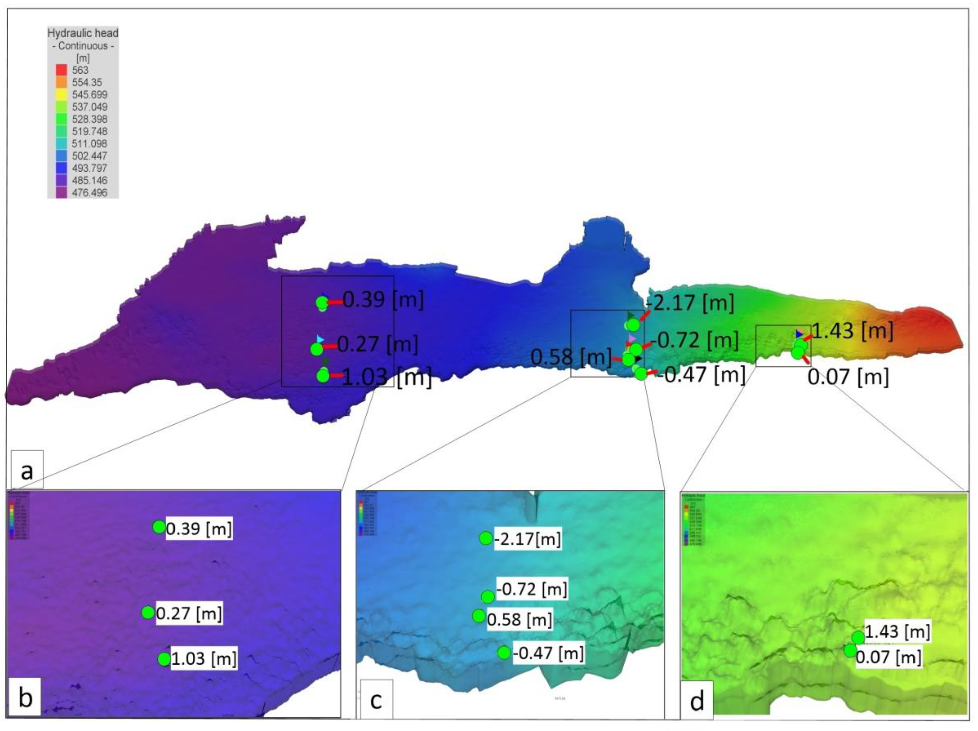Click dark green triangle marker near -2.17 point
The width and height of the screenshot is (978, 731).
pyautogui.click(x=631, y=315)
